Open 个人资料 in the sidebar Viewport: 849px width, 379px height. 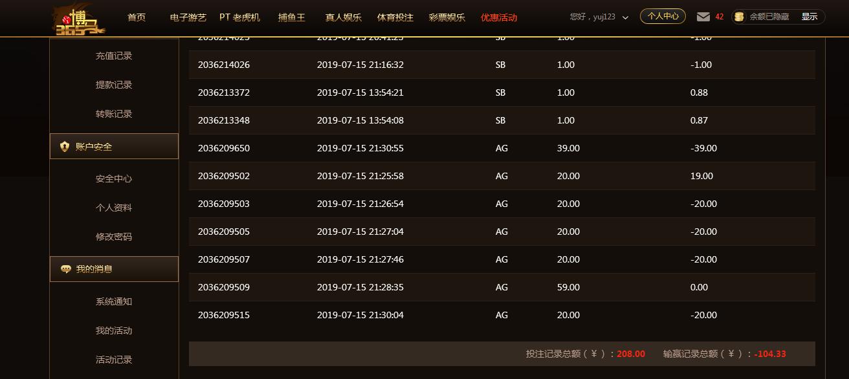[x=114, y=208]
